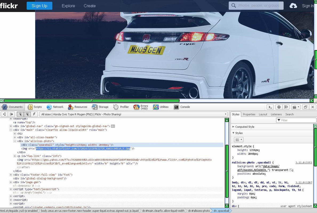The image size is (317, 213).
Task: Open the Console tab
Action: 182,107
